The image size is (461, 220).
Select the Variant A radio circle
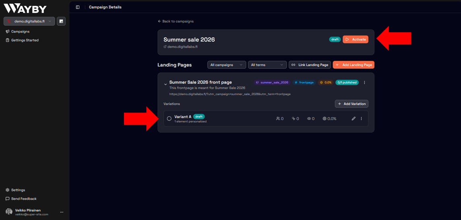pyautogui.click(x=169, y=119)
